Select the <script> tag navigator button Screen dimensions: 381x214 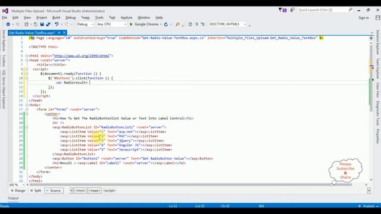coord(110,191)
